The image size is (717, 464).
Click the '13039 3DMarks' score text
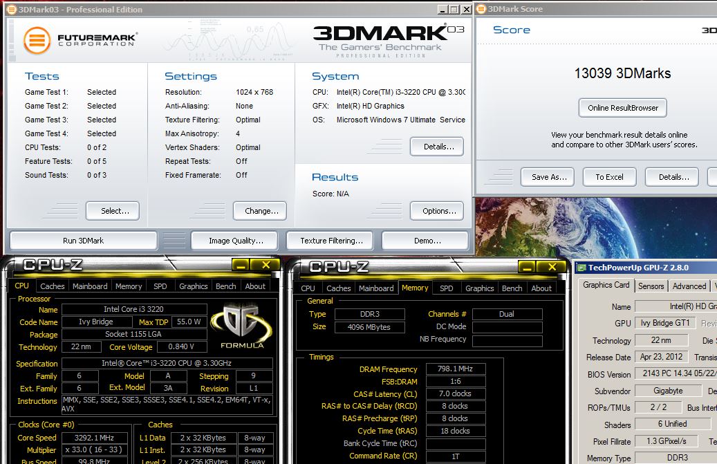[x=622, y=73]
